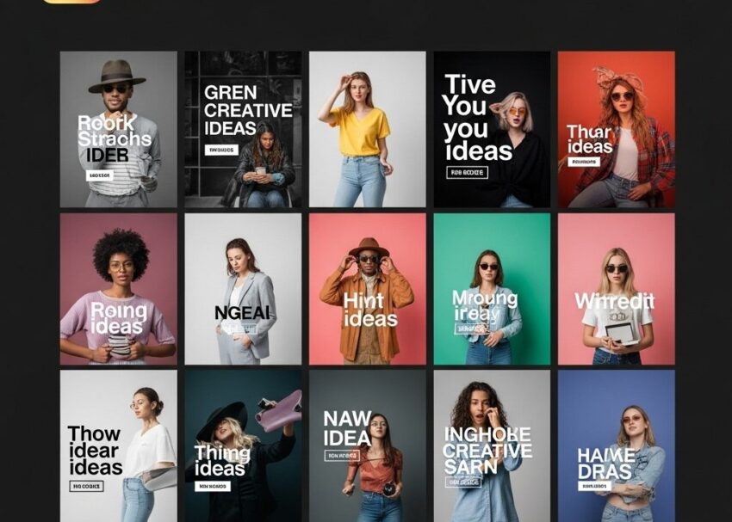Click the outlined button below "Tive You you ideas"
Image resolution: width=732 pixels, height=522 pixels.
point(468,173)
